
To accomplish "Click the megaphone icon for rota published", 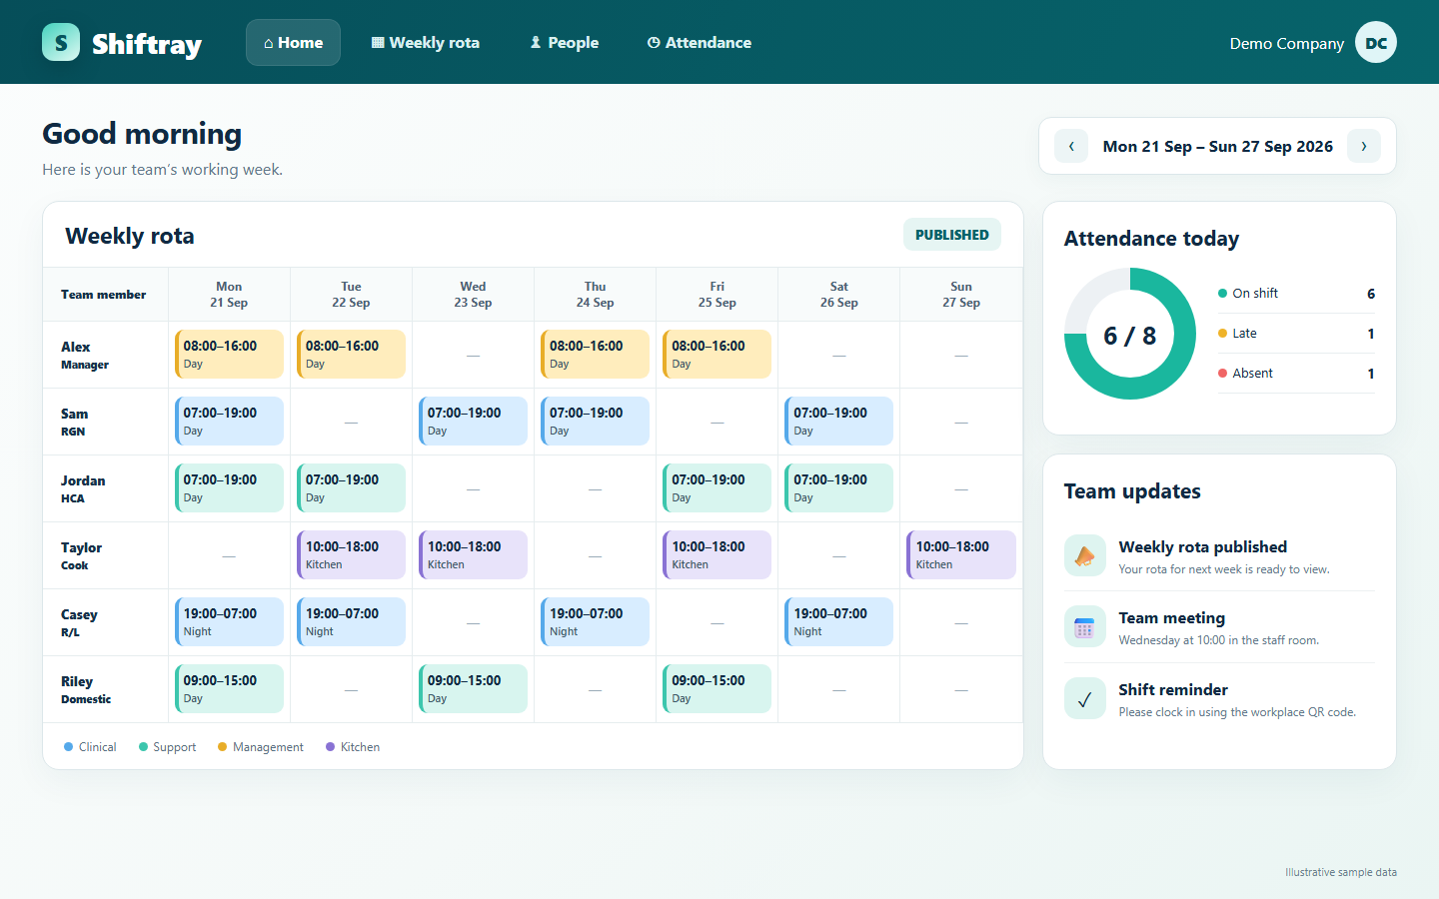I will pos(1085,556).
